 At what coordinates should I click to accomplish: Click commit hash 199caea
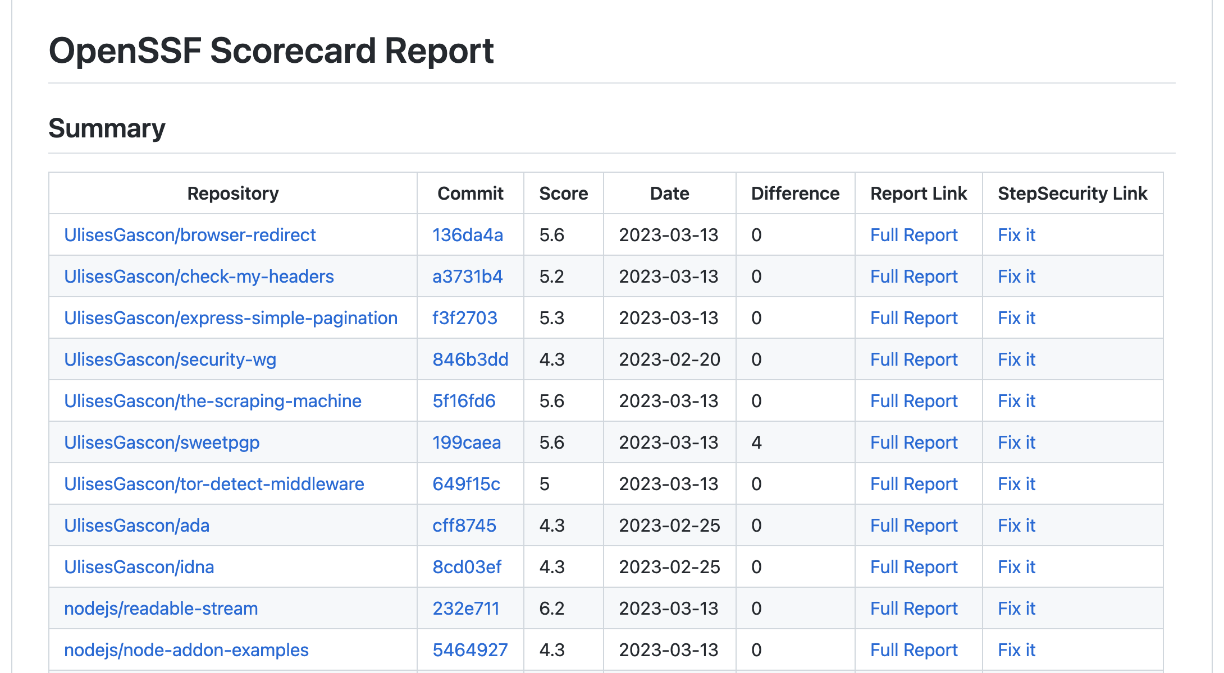pyautogui.click(x=466, y=442)
